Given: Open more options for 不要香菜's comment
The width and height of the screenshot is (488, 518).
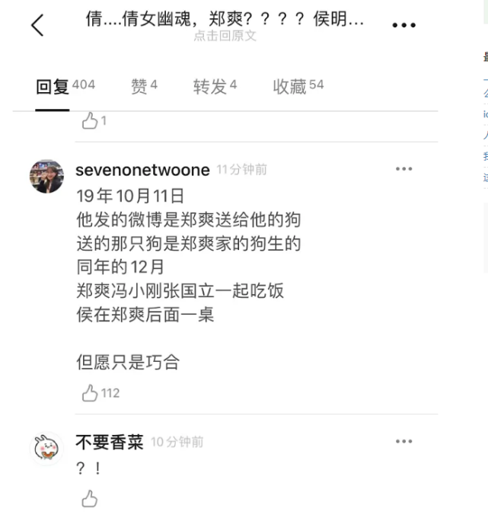Looking at the screenshot, I should coord(403,441).
